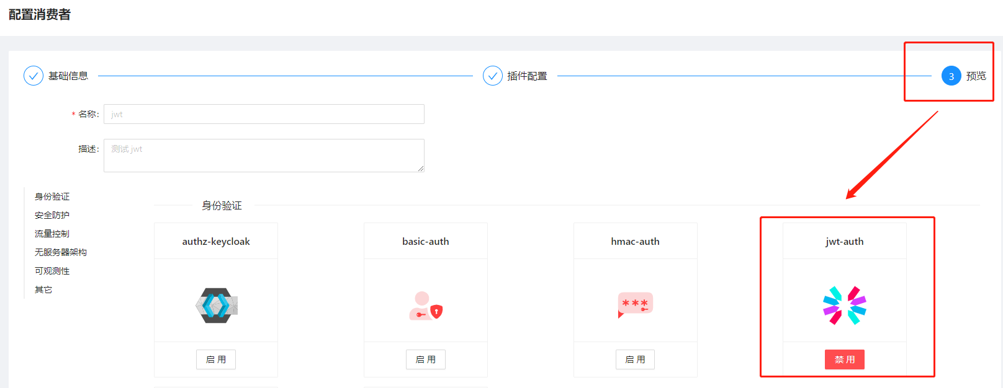The width and height of the screenshot is (1003, 388).
Task: Click the 预览 step label
Action: pyautogui.click(x=976, y=76)
